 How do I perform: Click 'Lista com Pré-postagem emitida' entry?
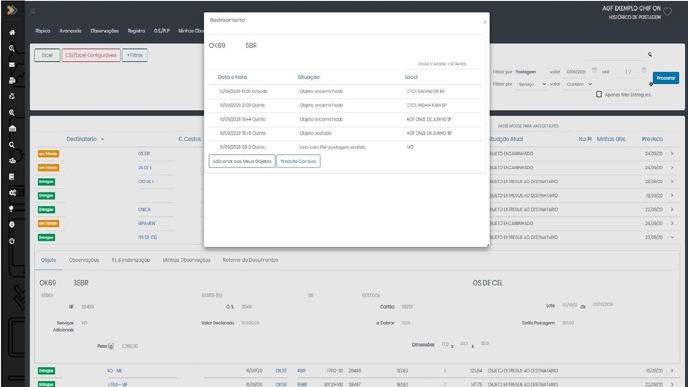pos(332,147)
